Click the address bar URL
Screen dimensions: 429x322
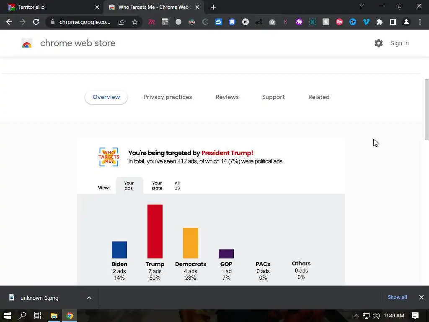[85, 22]
